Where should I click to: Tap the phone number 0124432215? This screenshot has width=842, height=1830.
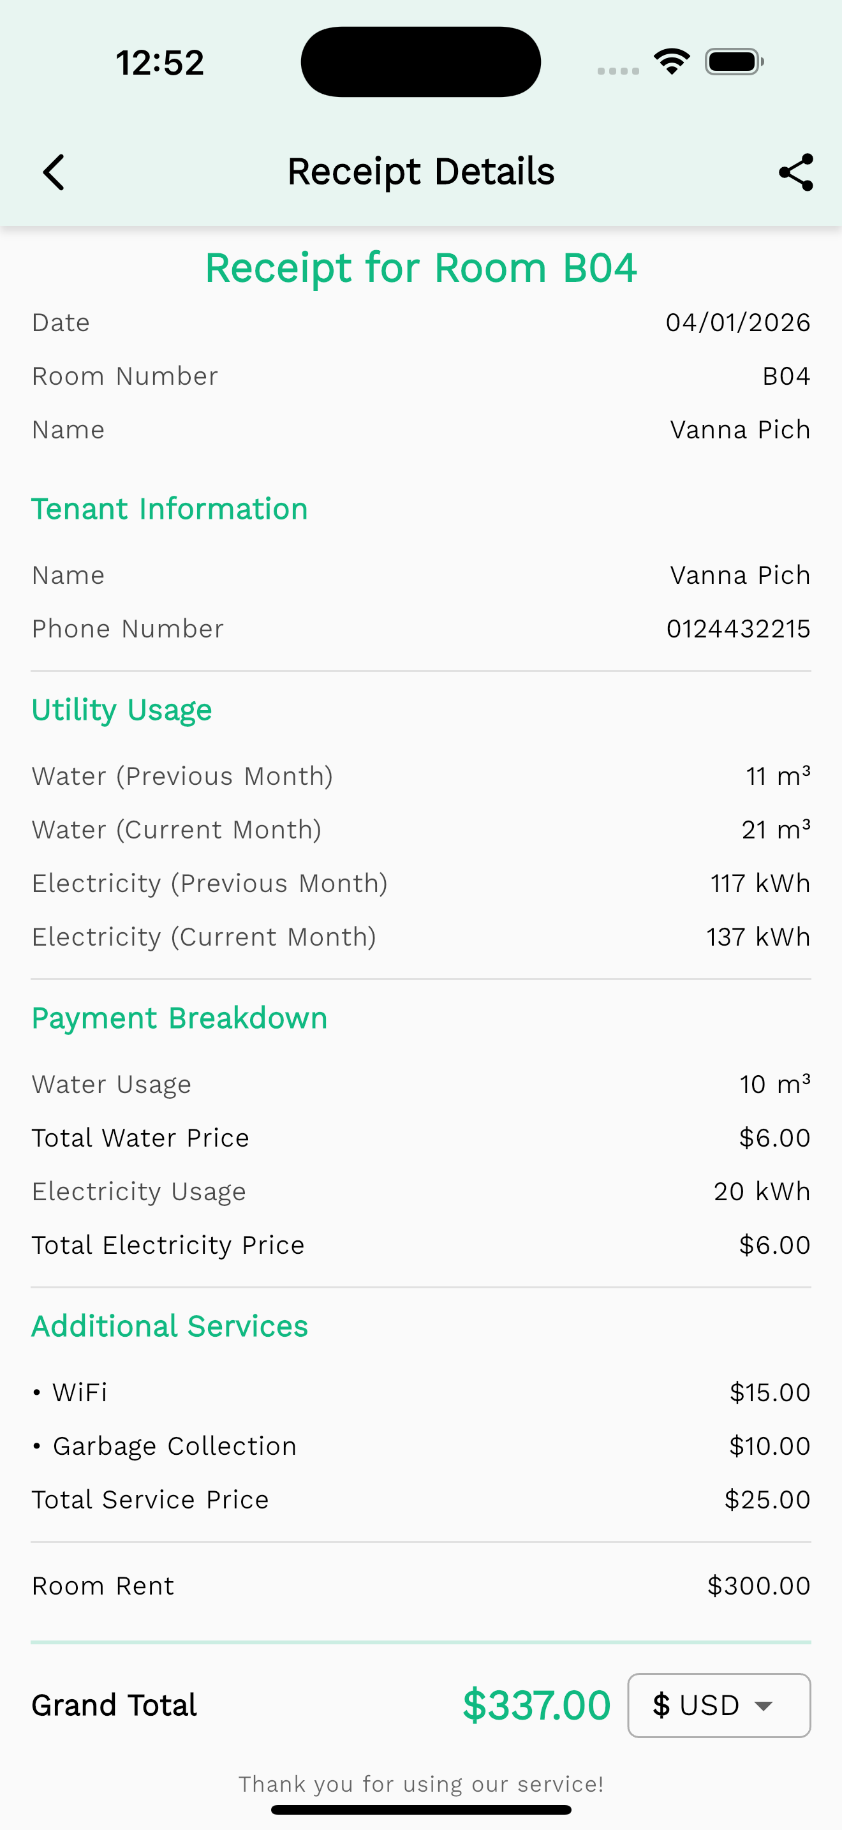(x=737, y=629)
